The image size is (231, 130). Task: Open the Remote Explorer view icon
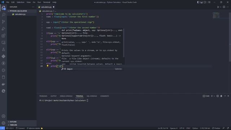(3, 43)
